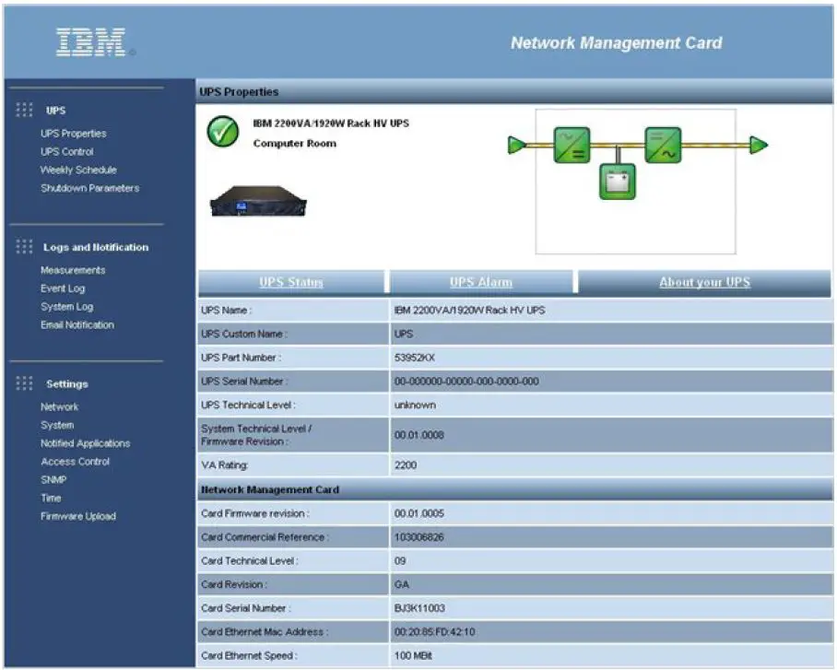Click the green checkmark UPS status icon
Image resolution: width=837 pixels, height=670 pixels.
click(222, 134)
